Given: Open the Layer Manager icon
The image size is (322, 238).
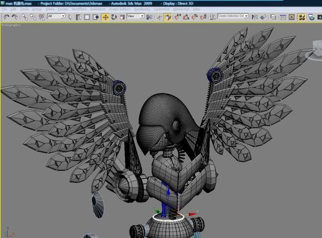Looking at the screenshot, I should coord(273,17).
